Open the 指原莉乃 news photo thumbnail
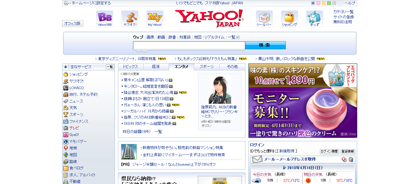Viewport: 419px width, 184px height. (220, 90)
